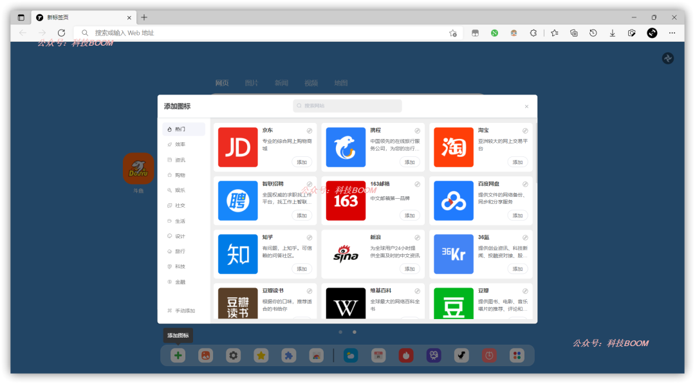695x384 pixels.
Task: Click the green plus add-icon dock button
Action: 178,355
